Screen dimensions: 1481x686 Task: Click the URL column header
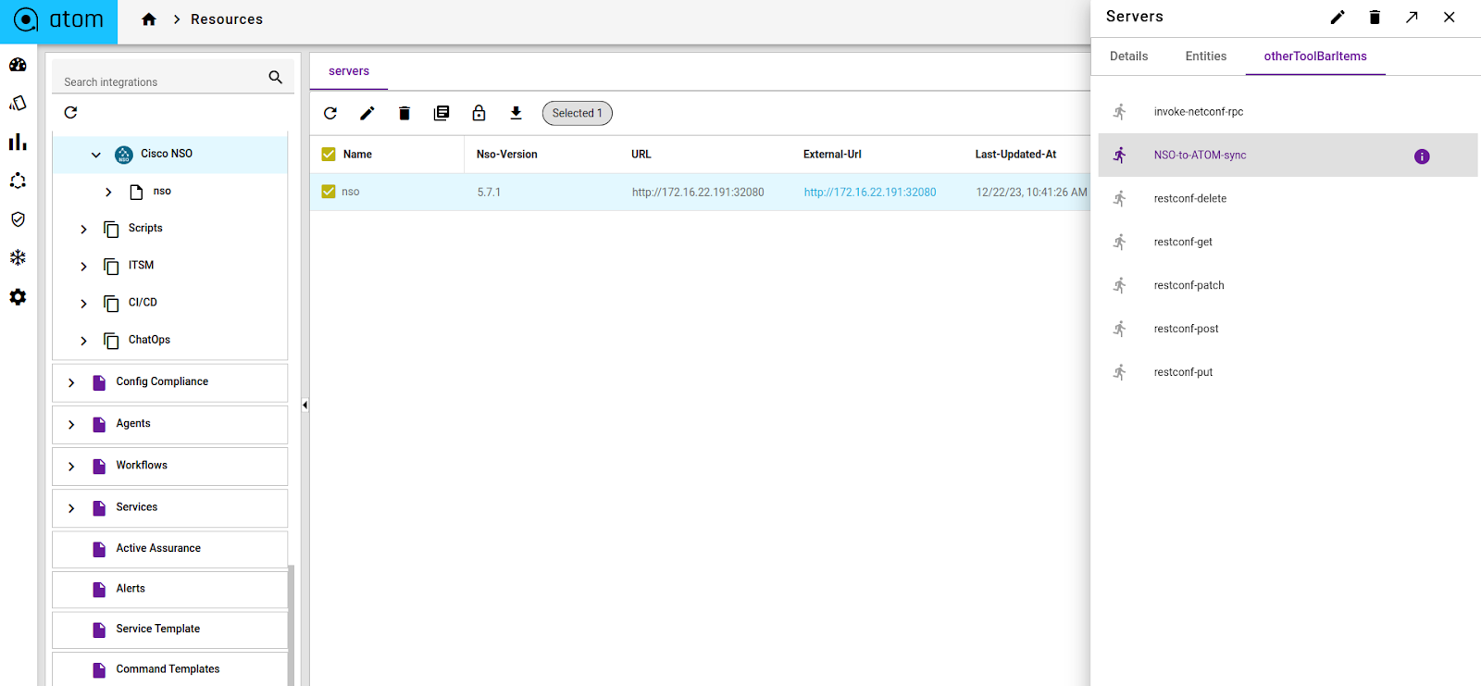(641, 155)
